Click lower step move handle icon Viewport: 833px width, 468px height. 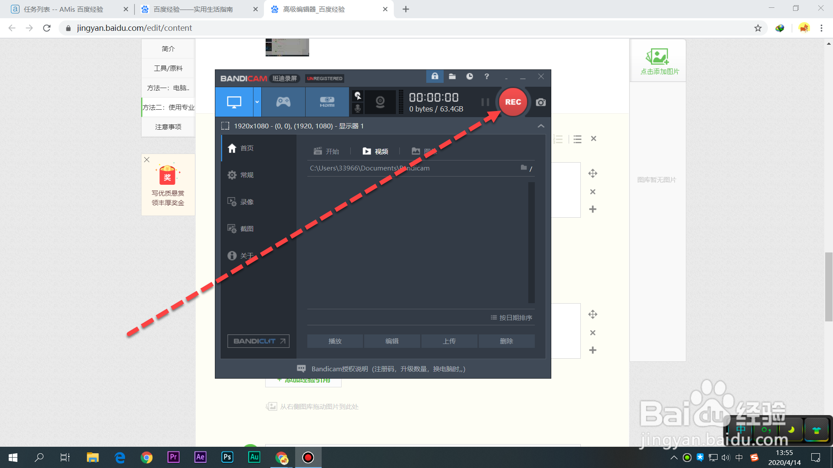(593, 314)
